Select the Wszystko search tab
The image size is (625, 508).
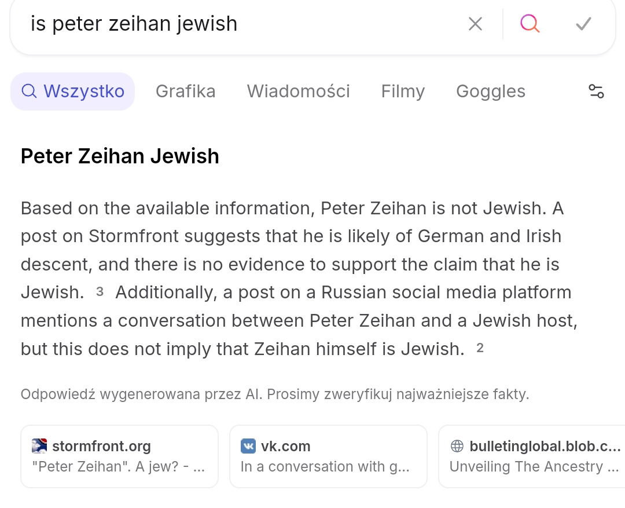point(72,92)
